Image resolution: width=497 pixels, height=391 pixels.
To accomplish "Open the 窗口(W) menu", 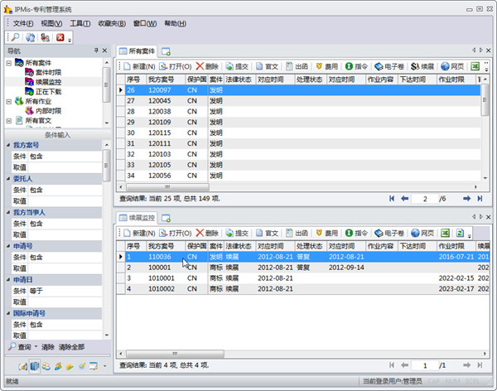I will click(145, 23).
